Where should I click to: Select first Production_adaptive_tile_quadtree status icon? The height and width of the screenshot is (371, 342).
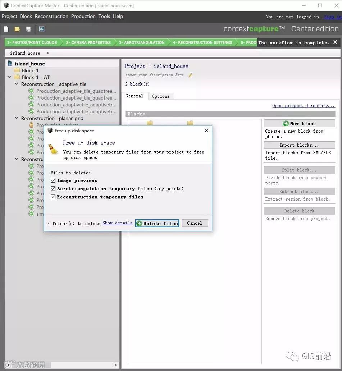[31, 91]
